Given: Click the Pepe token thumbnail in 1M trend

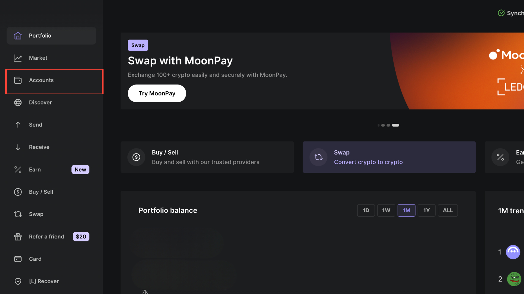Looking at the screenshot, I should click(x=514, y=279).
